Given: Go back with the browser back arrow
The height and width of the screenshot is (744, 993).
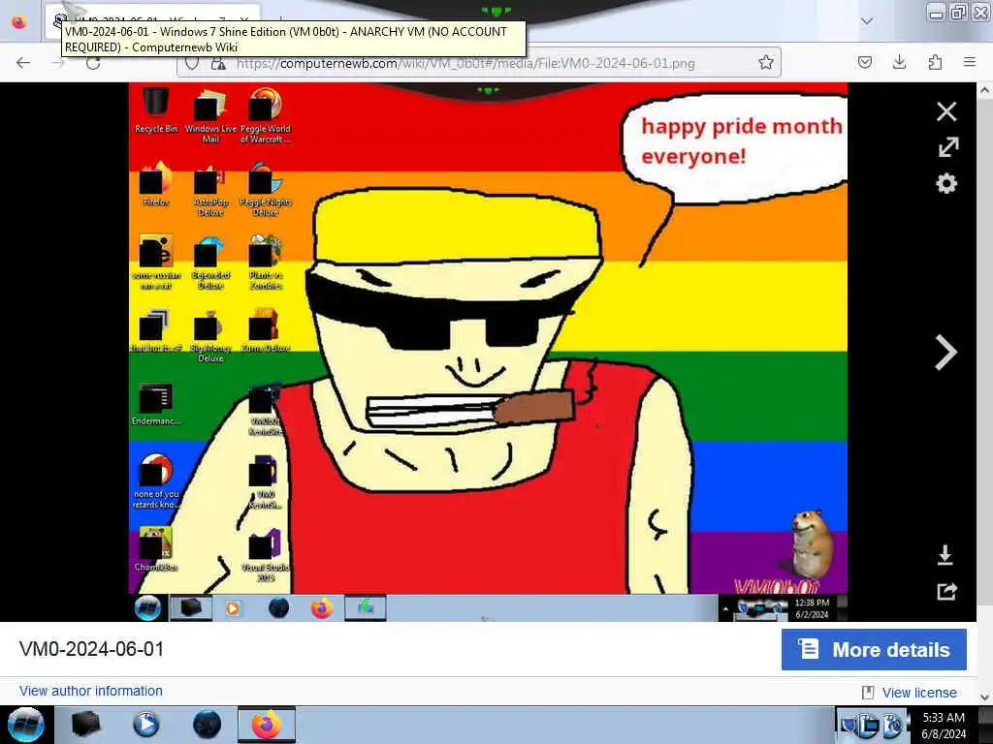Looking at the screenshot, I should [x=23, y=63].
